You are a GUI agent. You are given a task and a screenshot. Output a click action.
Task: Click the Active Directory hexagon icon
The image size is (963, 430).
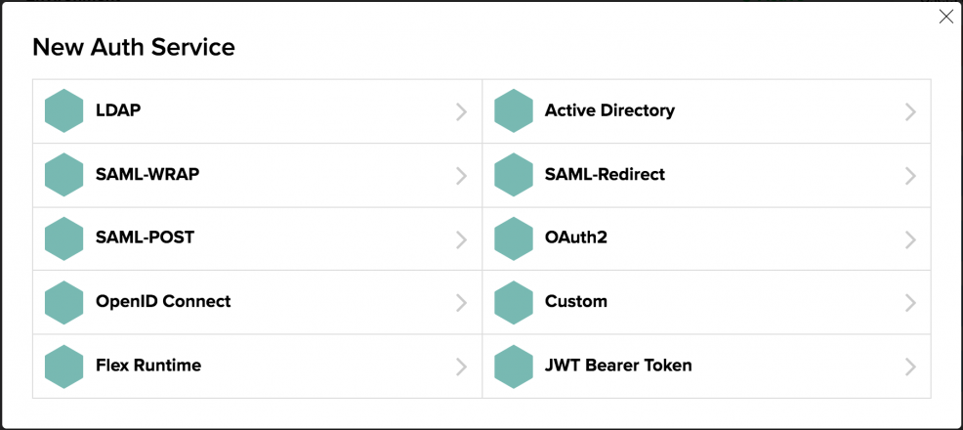[514, 111]
